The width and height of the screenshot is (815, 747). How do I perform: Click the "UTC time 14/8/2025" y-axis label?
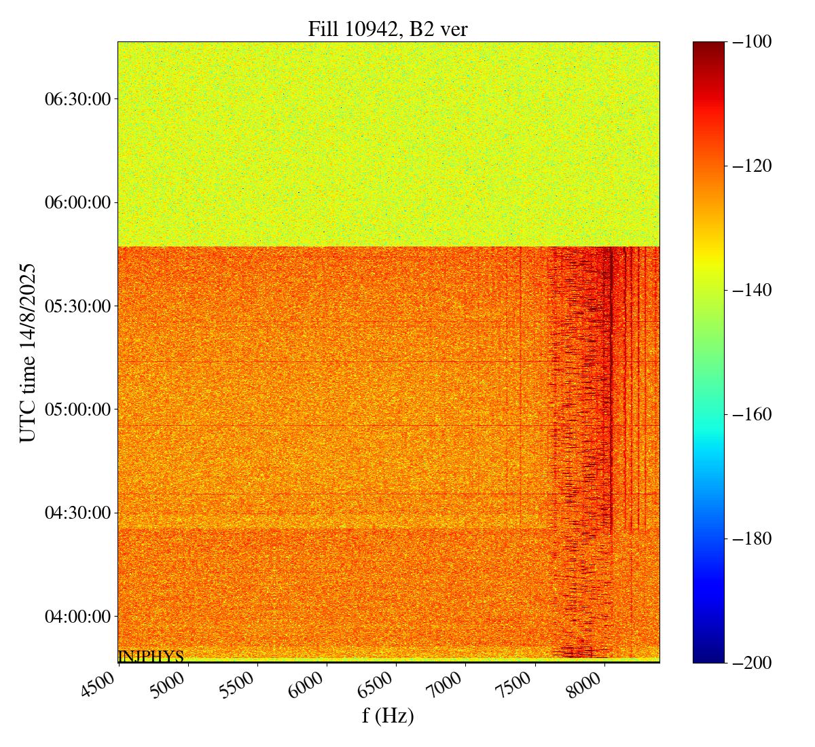(28, 352)
